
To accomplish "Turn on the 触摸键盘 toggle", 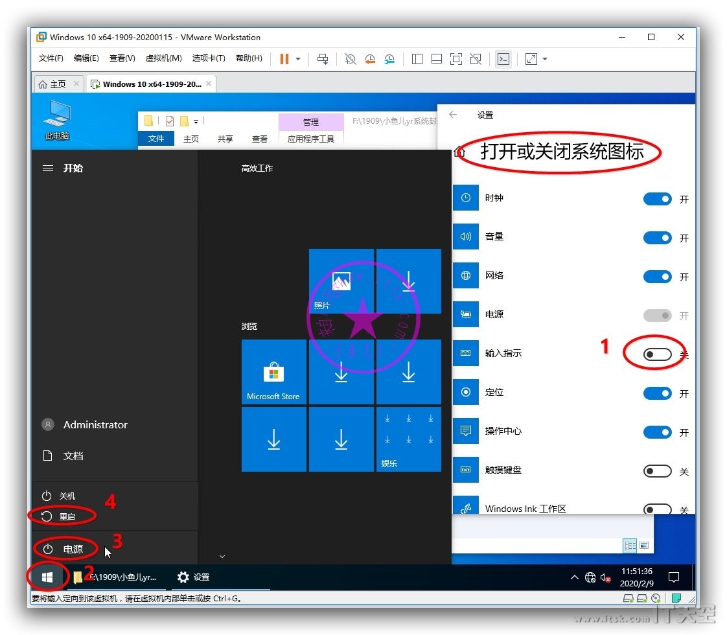I will 657,471.
